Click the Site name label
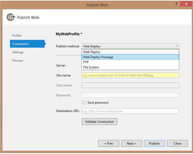This screenshot has width=193, height=154. 63,75
